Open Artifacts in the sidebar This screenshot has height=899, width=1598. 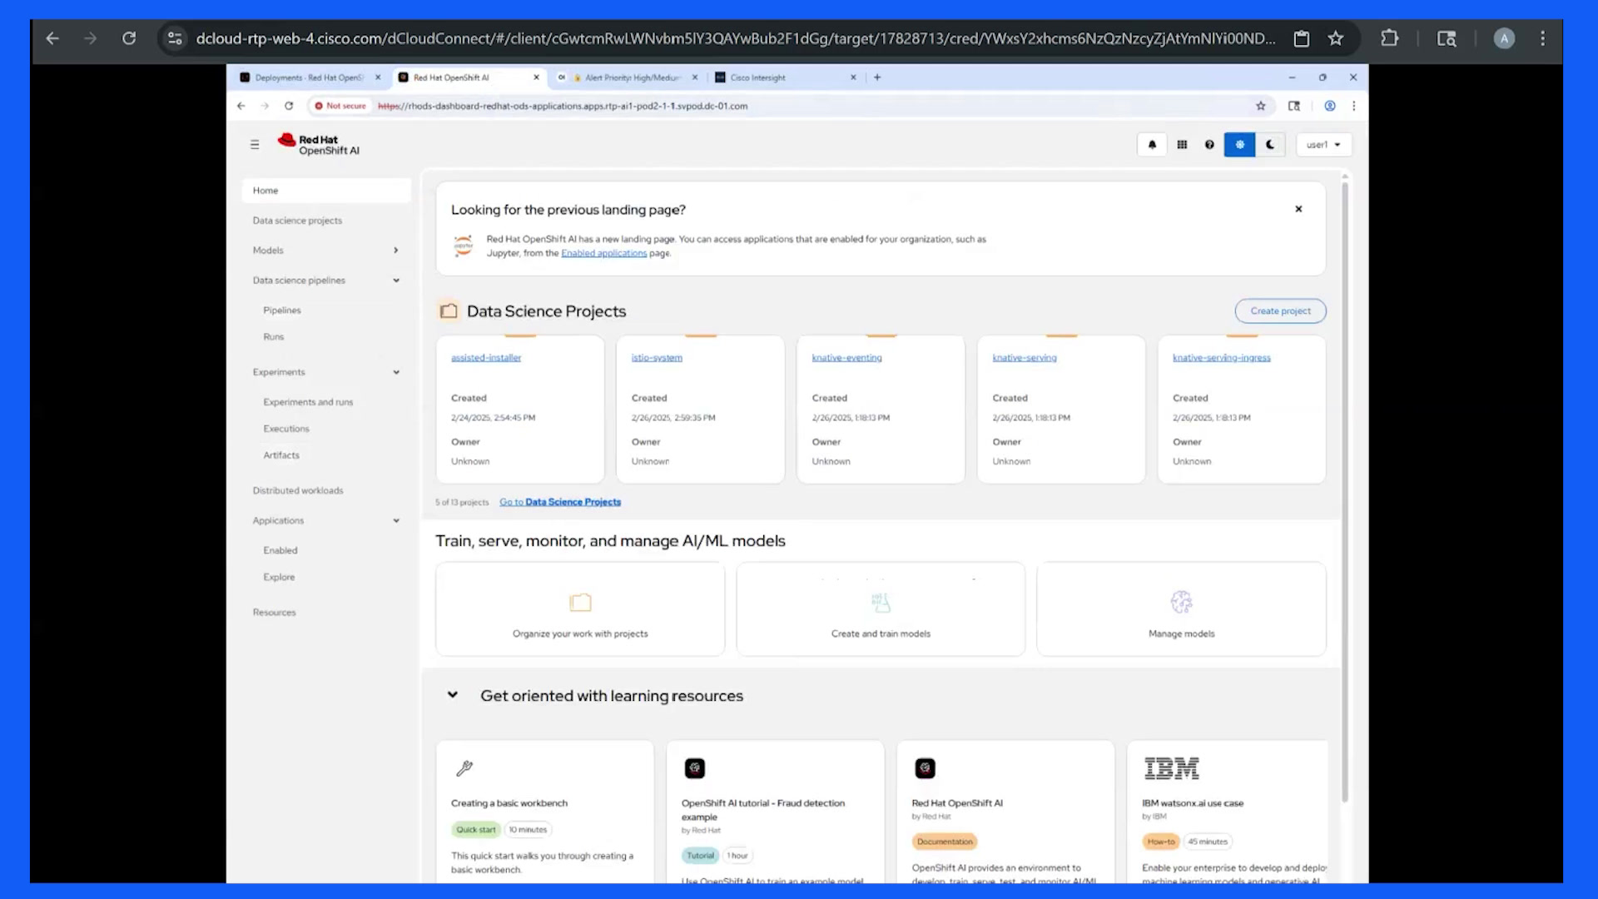(281, 455)
